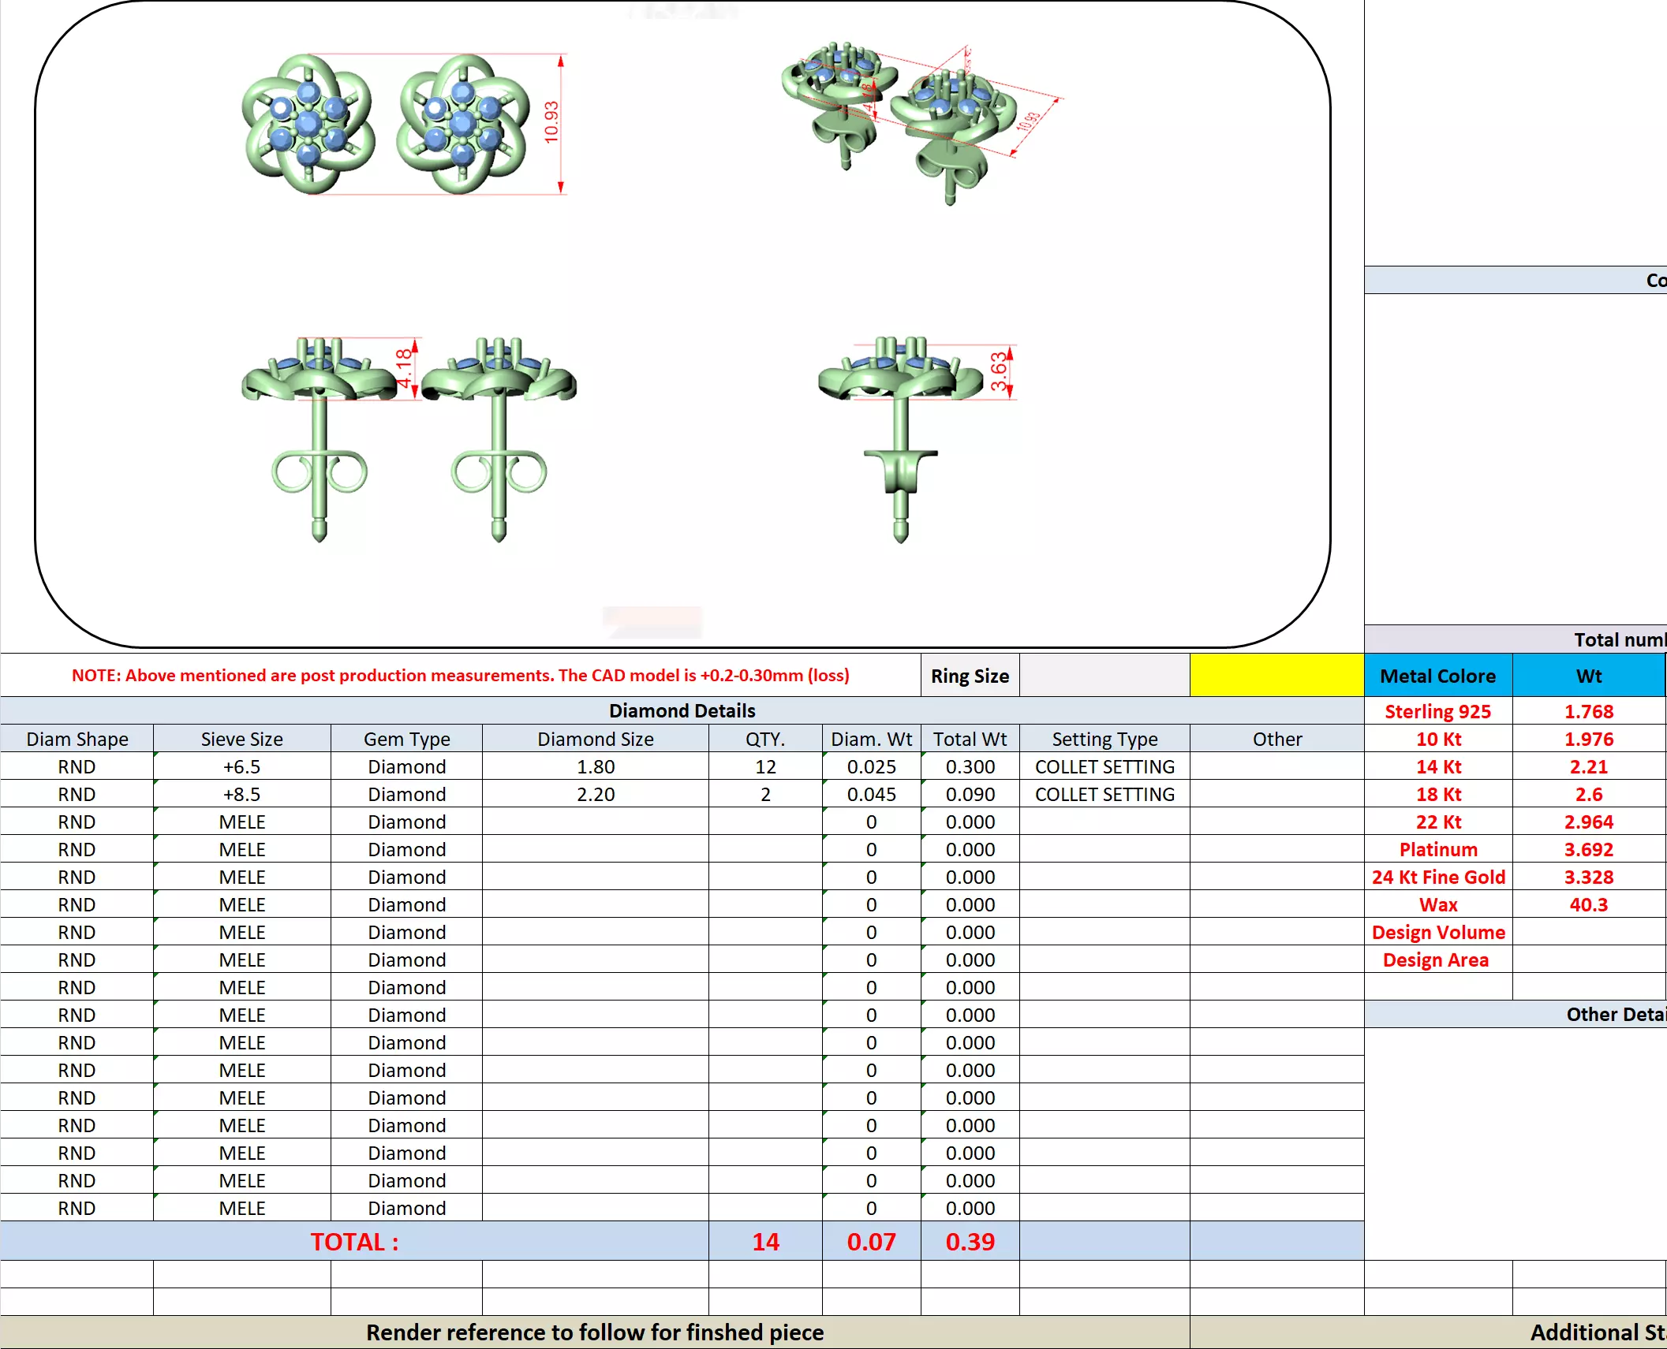Click the empty Design Area value cell

pos(1589,960)
